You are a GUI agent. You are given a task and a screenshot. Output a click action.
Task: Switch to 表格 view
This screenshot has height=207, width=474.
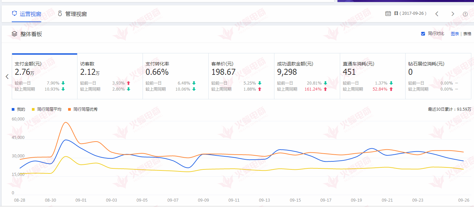(467, 34)
